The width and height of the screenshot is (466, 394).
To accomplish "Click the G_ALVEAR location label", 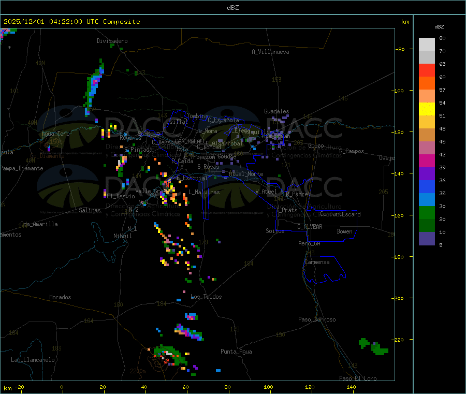I will point(310,227).
